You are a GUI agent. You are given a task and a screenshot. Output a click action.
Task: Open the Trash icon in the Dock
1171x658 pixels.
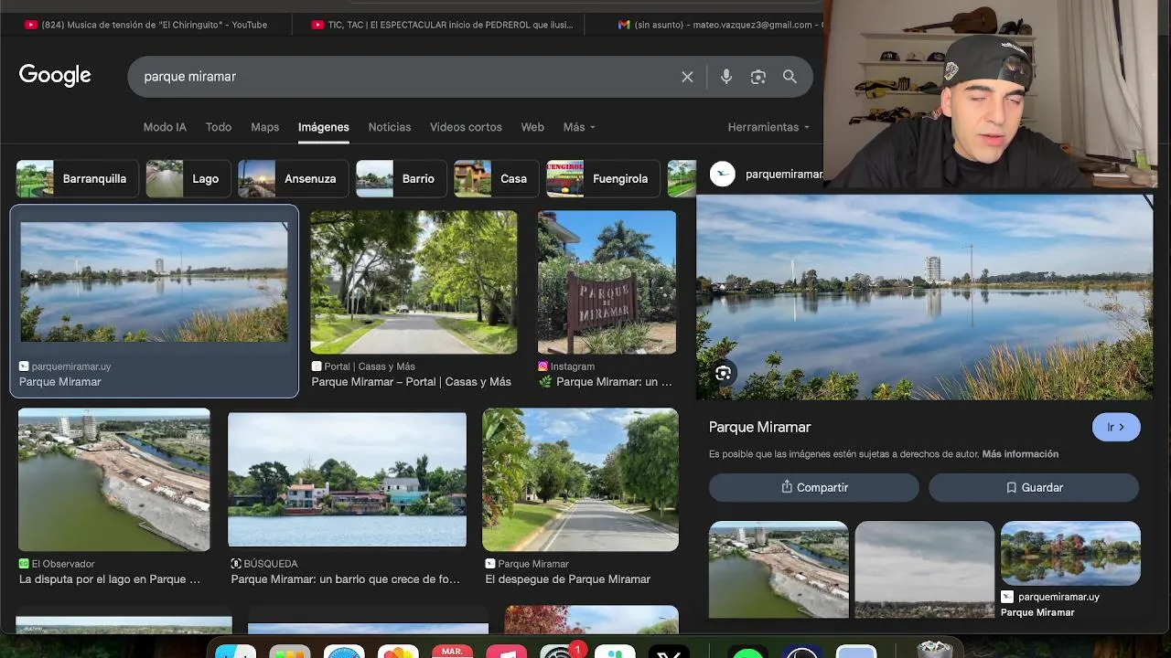tap(934, 650)
